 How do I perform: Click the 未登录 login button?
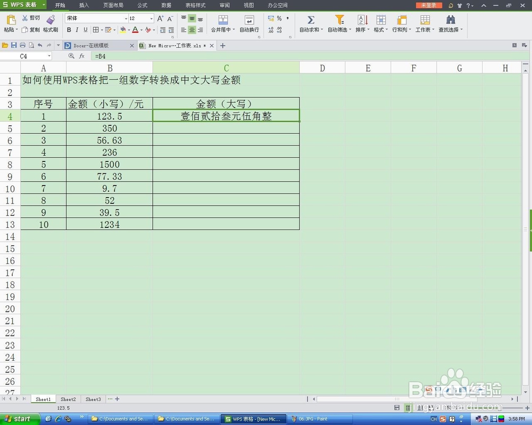429,5
